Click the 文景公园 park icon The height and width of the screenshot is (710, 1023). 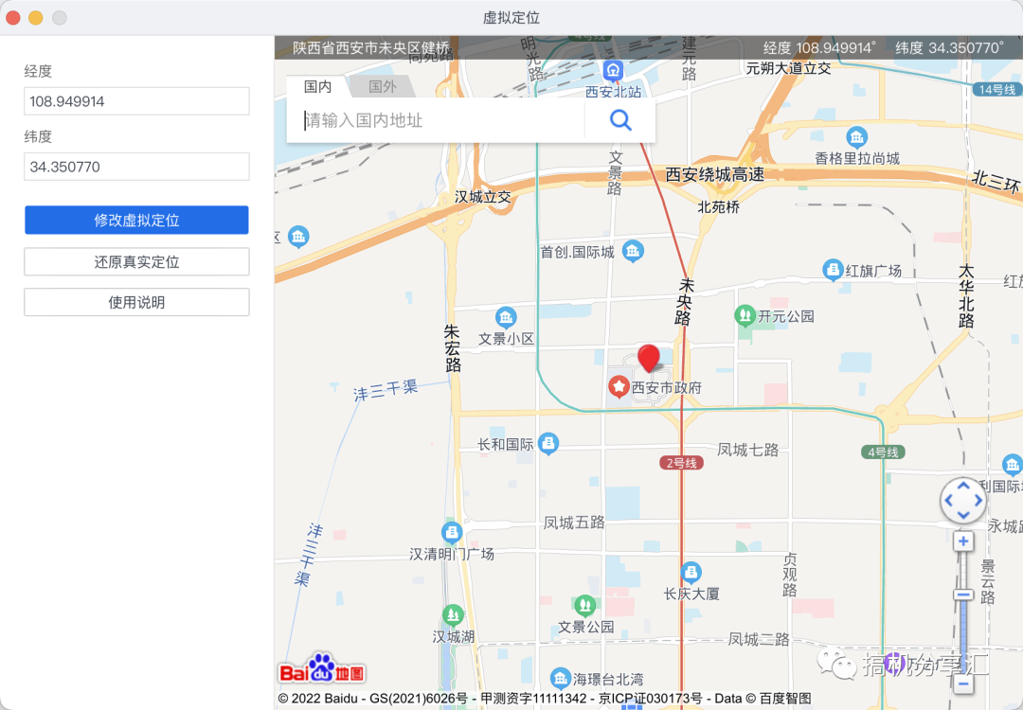coord(585,606)
